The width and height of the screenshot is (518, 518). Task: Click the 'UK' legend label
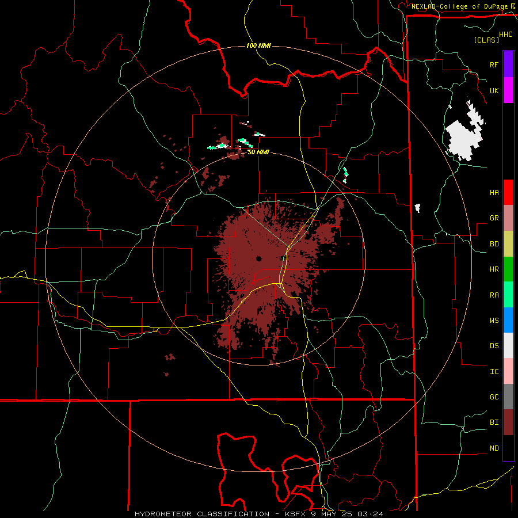[x=494, y=90]
